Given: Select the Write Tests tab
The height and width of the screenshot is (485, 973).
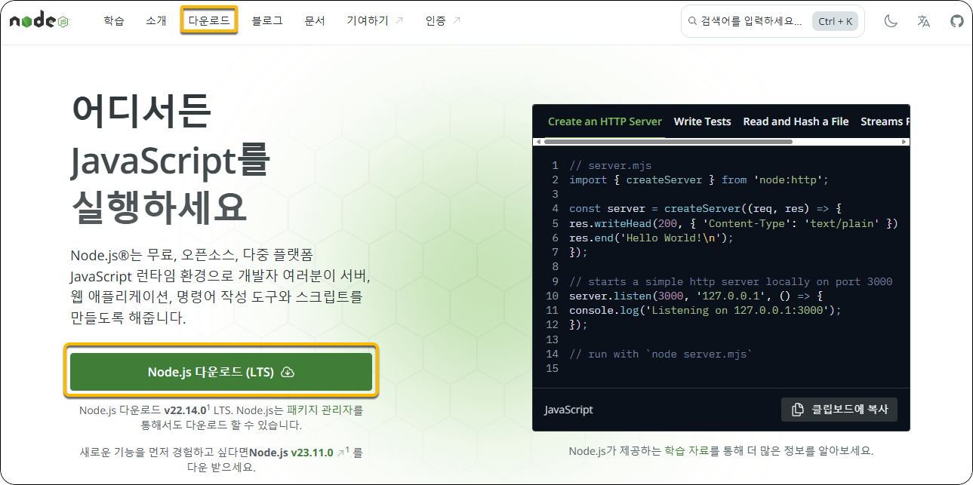Looking at the screenshot, I should pos(703,121).
